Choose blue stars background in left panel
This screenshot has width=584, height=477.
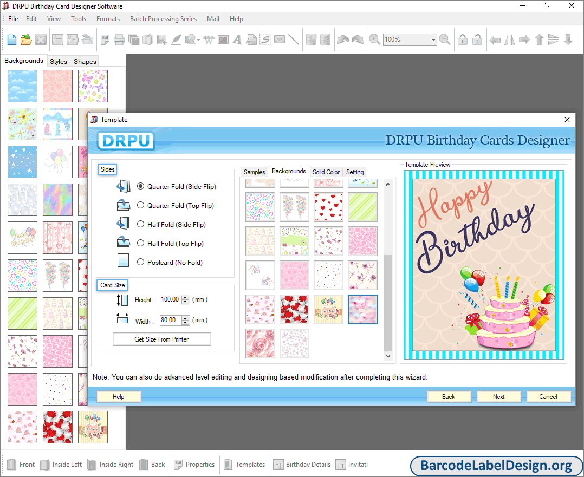(x=22, y=162)
